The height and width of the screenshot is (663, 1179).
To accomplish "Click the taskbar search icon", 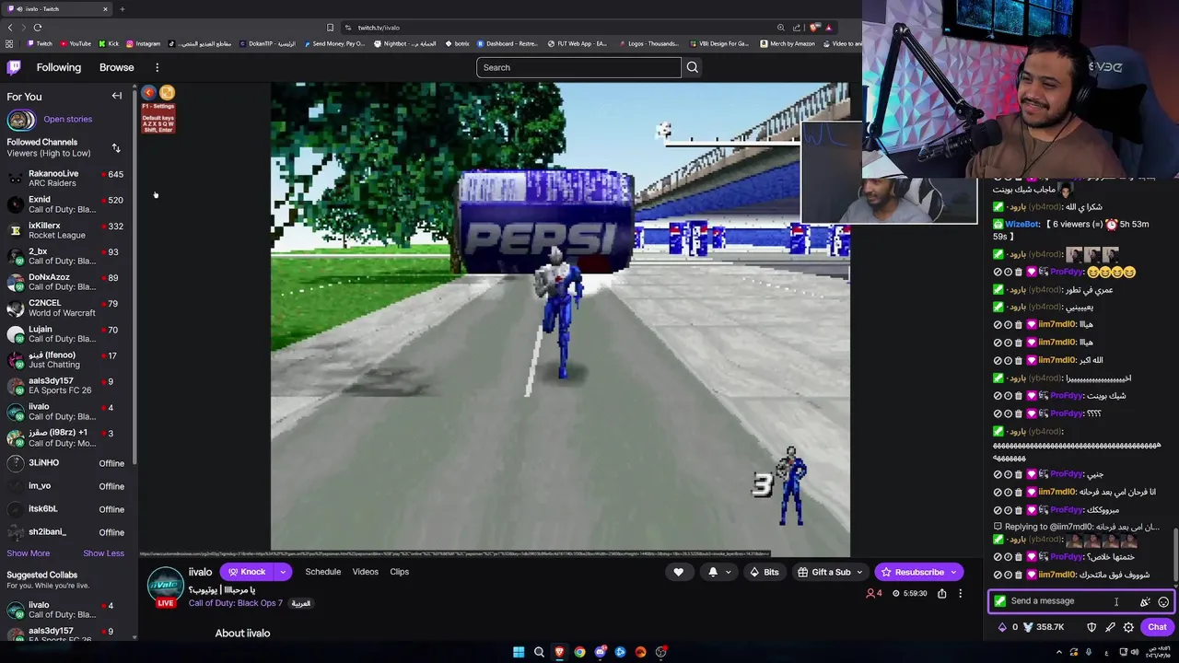I will point(539,652).
